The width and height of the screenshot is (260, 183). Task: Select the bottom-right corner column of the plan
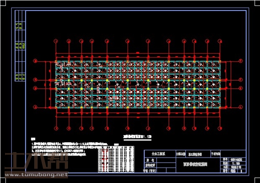click(x=219, y=108)
